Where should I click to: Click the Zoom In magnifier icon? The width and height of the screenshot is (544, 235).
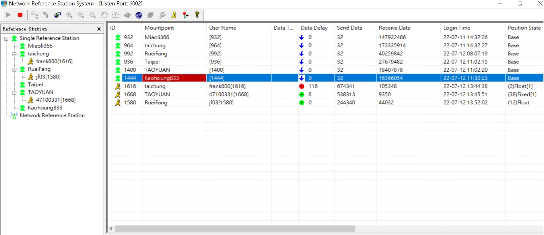[x=69, y=15]
